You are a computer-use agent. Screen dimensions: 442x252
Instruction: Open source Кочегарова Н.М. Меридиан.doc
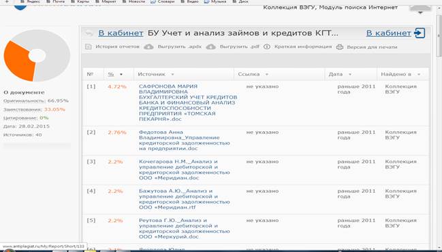185,170
